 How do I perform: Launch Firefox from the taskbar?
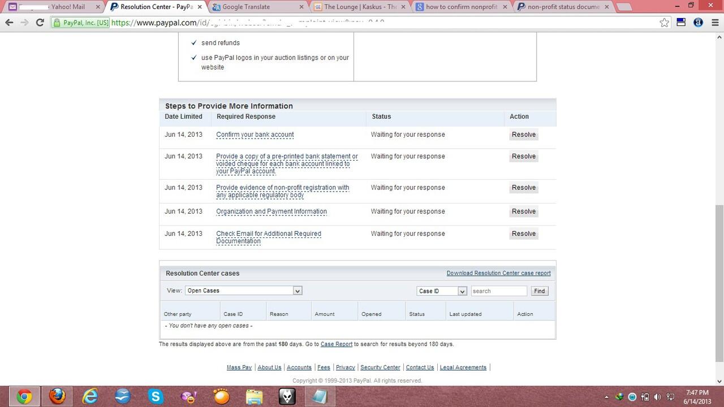click(x=57, y=397)
